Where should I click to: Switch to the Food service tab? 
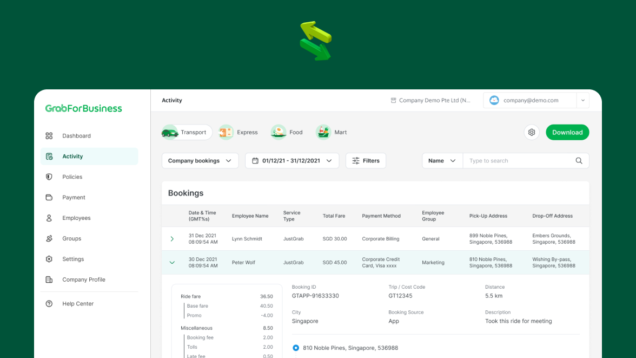click(x=287, y=132)
